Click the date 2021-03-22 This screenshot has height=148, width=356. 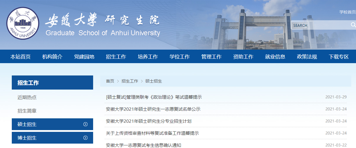click(336, 145)
